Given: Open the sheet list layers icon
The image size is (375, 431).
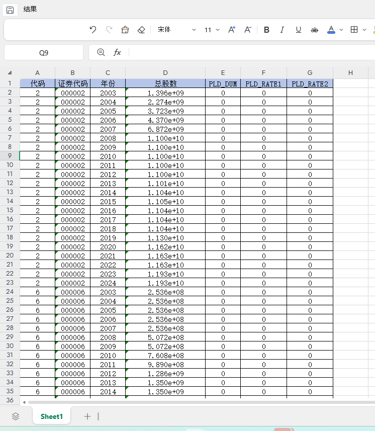Looking at the screenshot, I should (16, 416).
